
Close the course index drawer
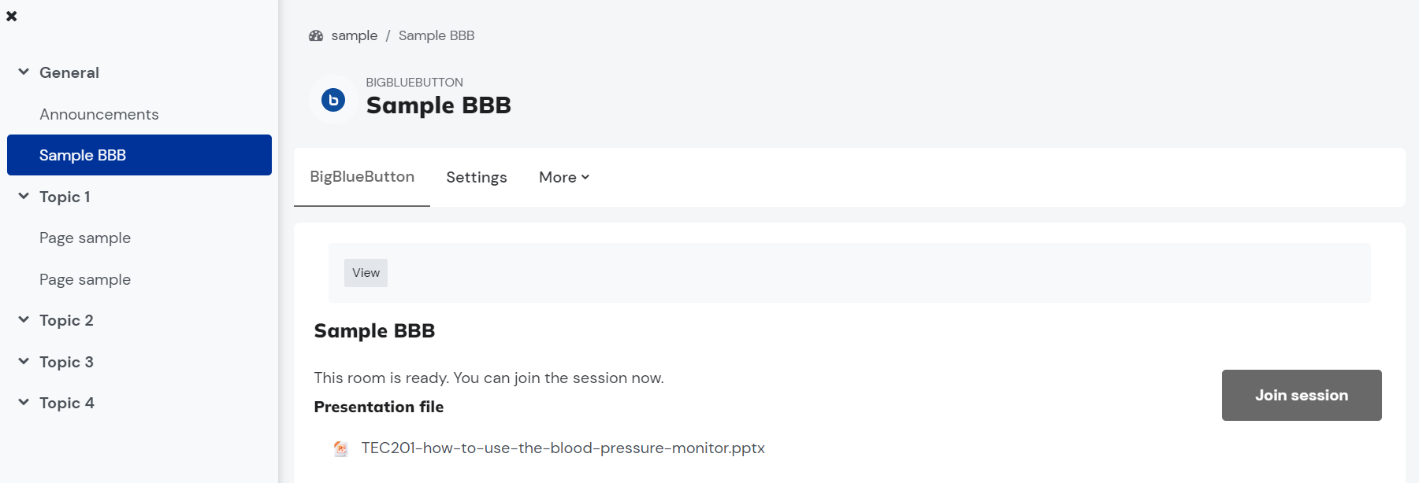click(x=12, y=16)
